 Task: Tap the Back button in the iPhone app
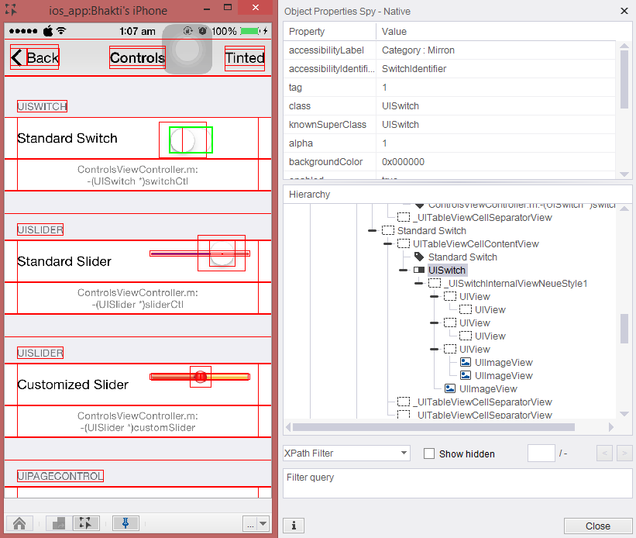click(x=36, y=58)
